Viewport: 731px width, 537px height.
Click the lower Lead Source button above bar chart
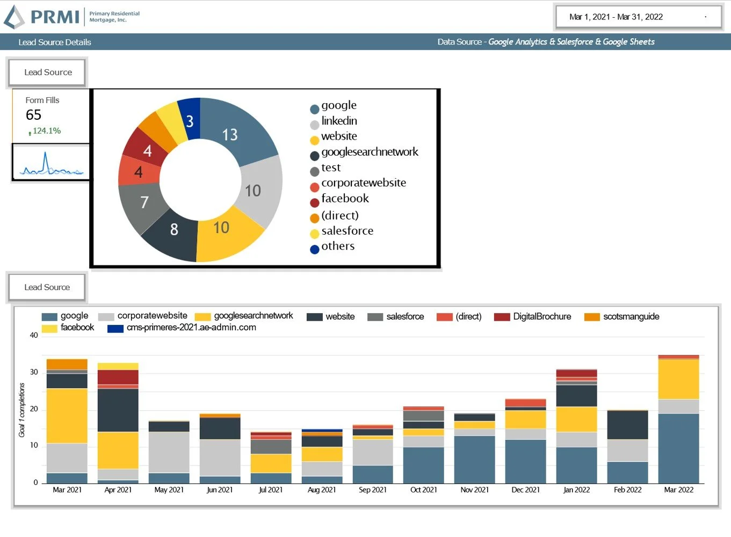[x=47, y=287]
